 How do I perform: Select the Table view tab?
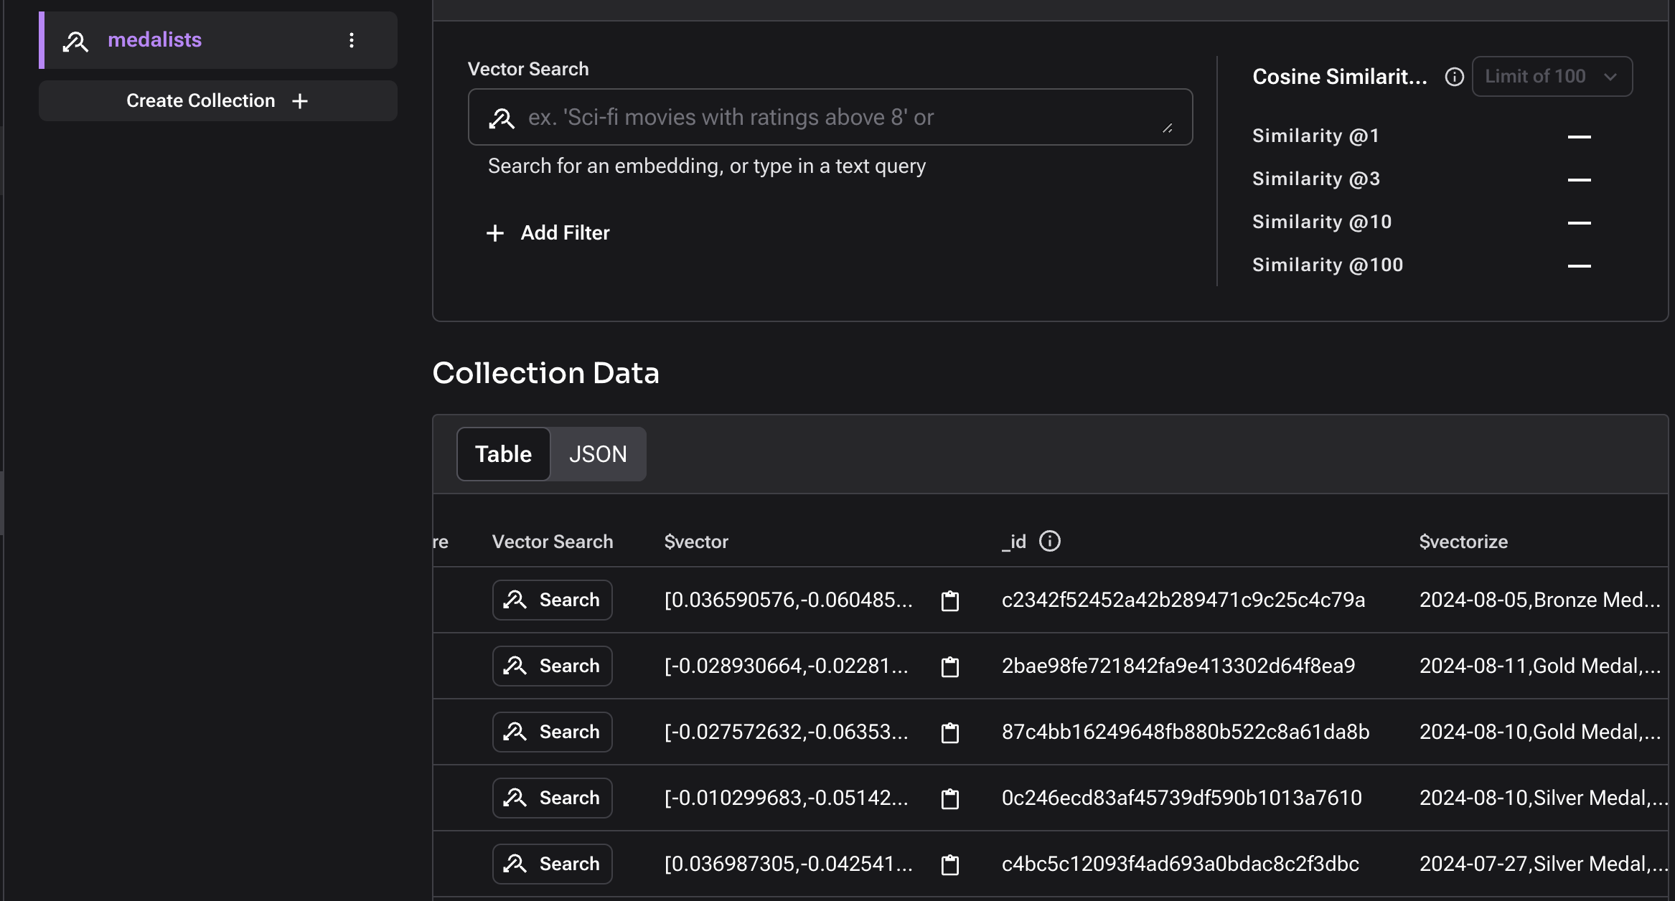coord(502,453)
